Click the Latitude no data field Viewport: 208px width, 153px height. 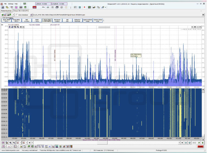43,3
